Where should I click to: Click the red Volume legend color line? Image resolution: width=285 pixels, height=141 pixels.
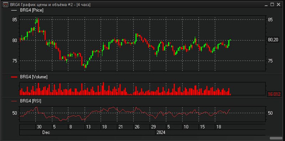click(x=14, y=77)
